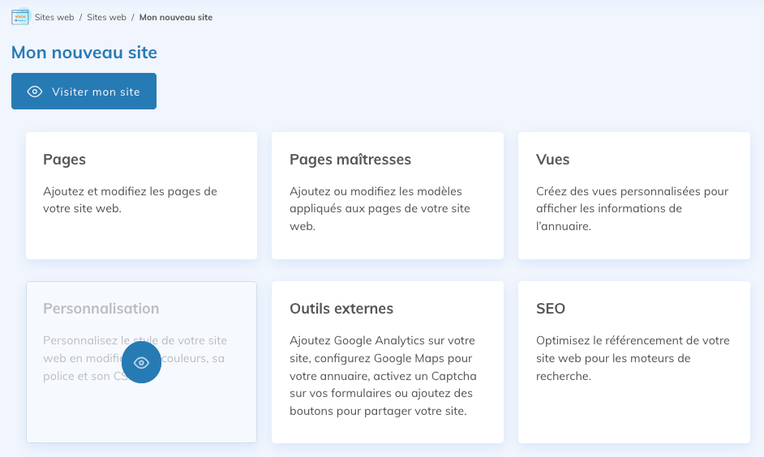Click the round eye icon on Personnalisation card
This screenshot has width=764, height=457.
141,363
